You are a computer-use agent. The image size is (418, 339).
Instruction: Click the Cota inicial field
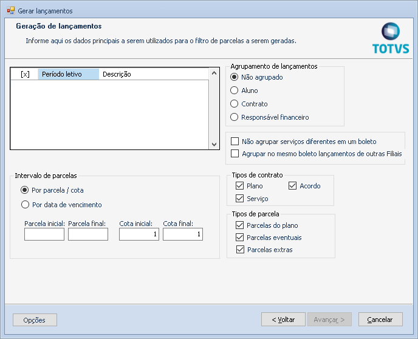coord(139,235)
